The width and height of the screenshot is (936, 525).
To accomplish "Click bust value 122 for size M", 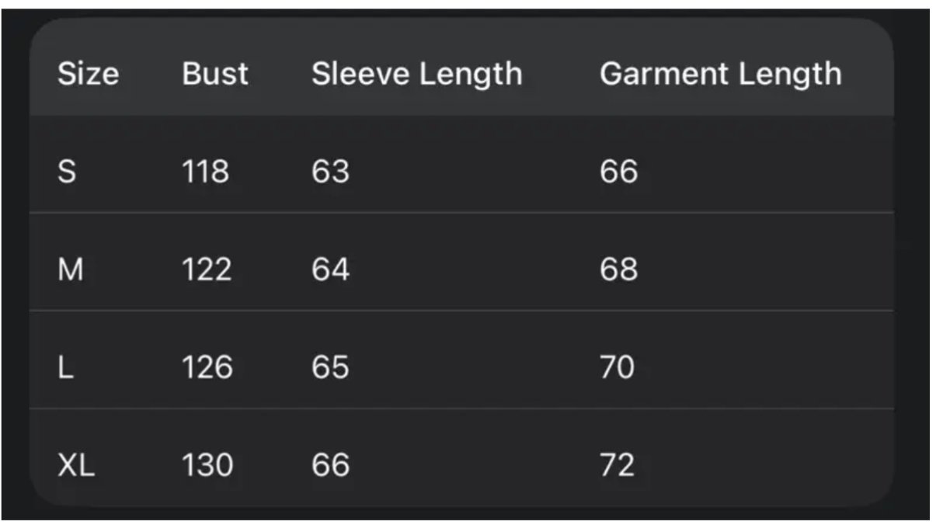I will 207,270.
